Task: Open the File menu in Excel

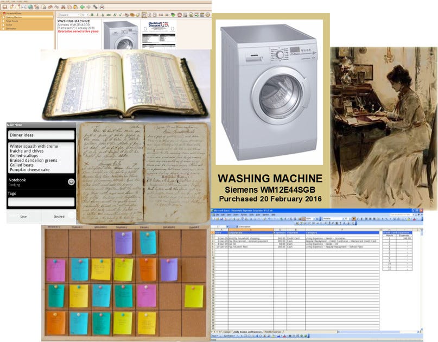Action: coord(218,214)
